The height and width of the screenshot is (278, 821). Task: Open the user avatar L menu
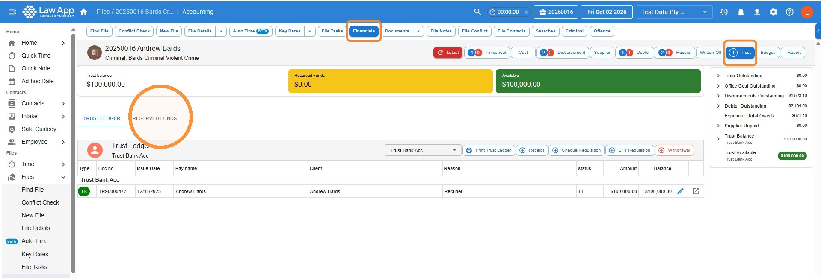[807, 12]
